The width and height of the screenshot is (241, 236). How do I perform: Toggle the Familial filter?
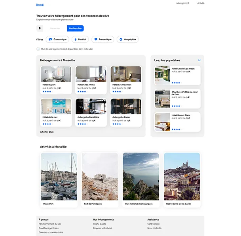(x=80, y=39)
